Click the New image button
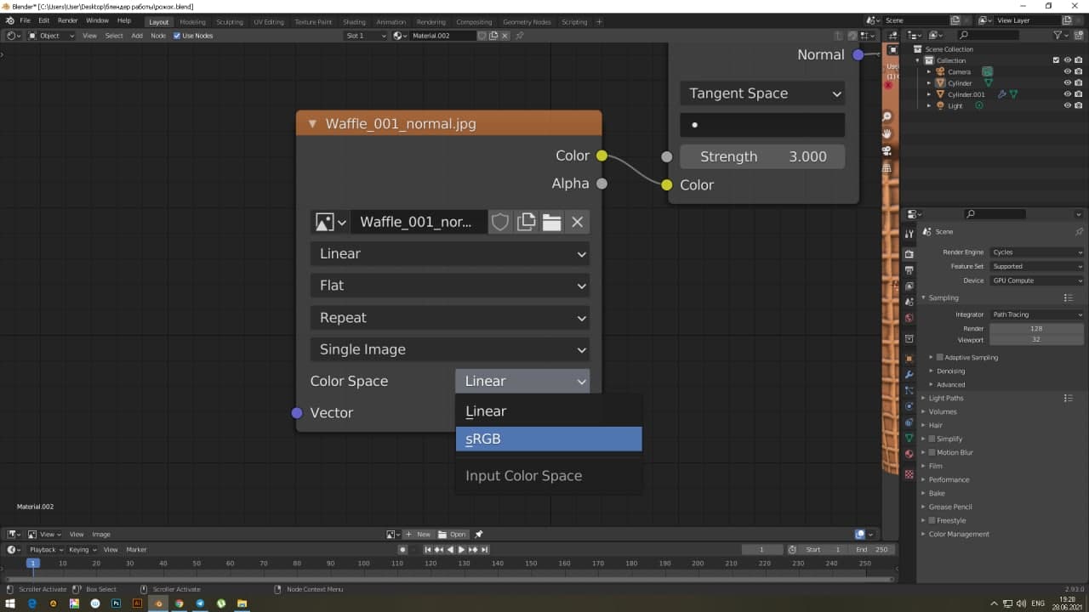1089x612 pixels. (x=419, y=535)
